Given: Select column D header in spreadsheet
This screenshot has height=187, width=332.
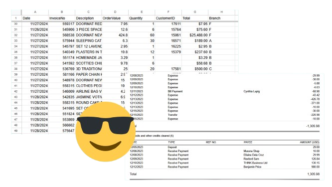Looking at the screenshot, I should (115, 12).
